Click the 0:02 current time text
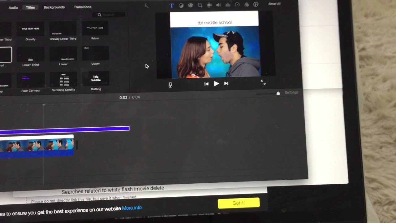 pos(123,98)
